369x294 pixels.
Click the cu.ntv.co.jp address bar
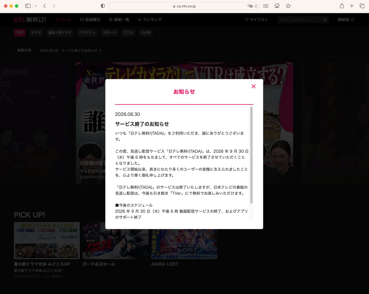pyautogui.click(x=184, y=6)
